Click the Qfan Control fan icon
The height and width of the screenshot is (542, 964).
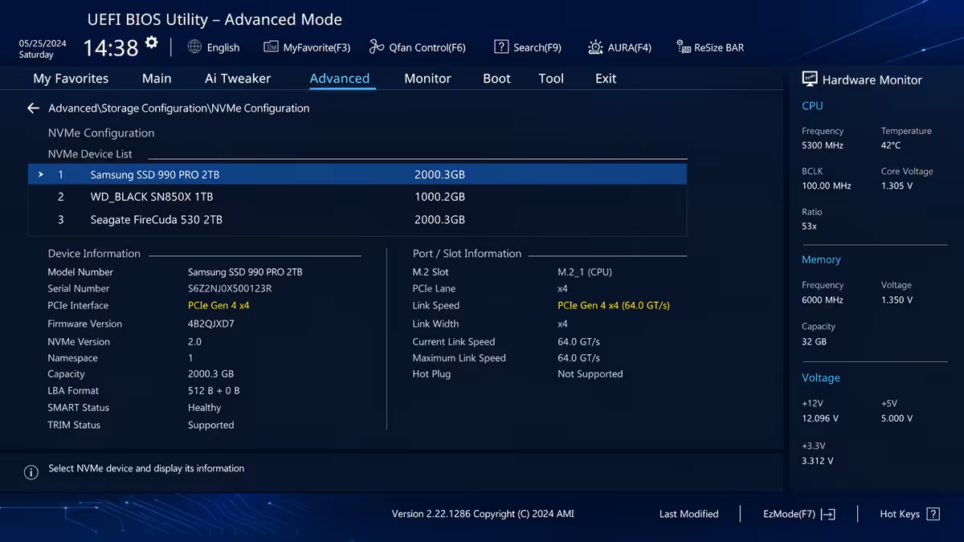(x=377, y=47)
